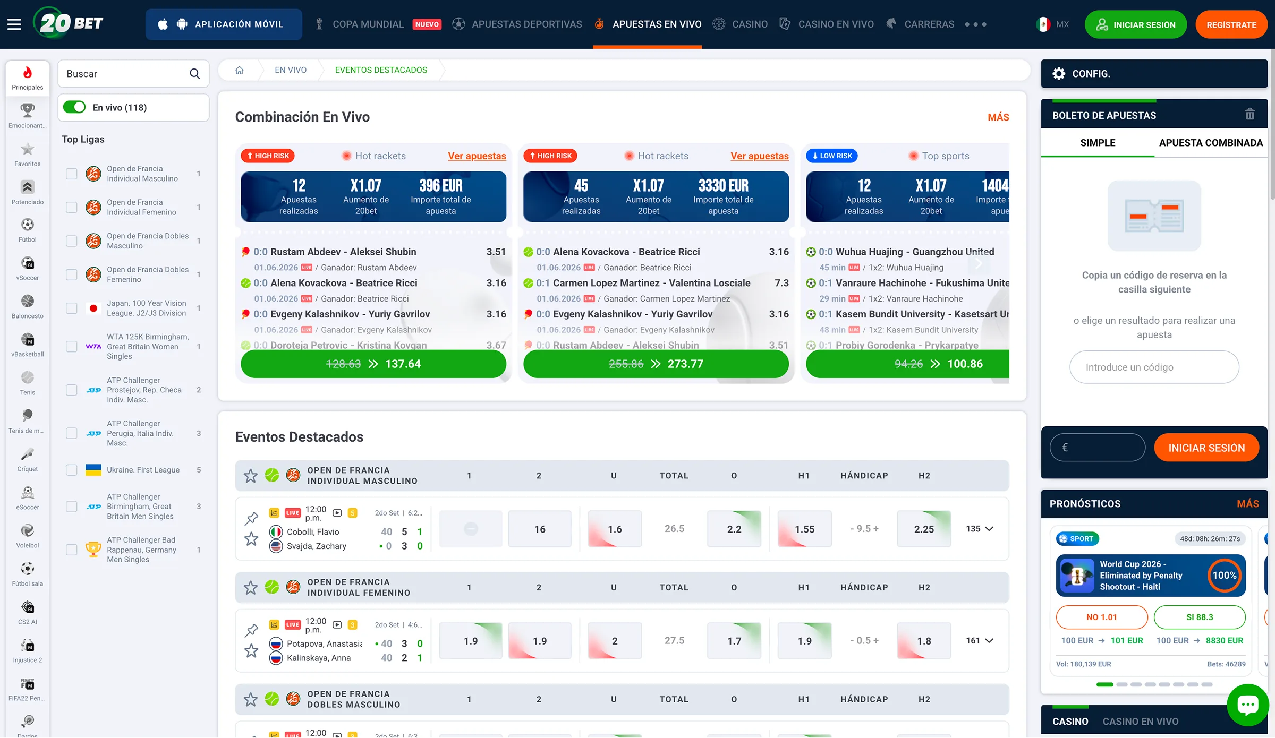Open the hamburger menu icon
Image resolution: width=1275 pixels, height=738 pixels.
14,24
